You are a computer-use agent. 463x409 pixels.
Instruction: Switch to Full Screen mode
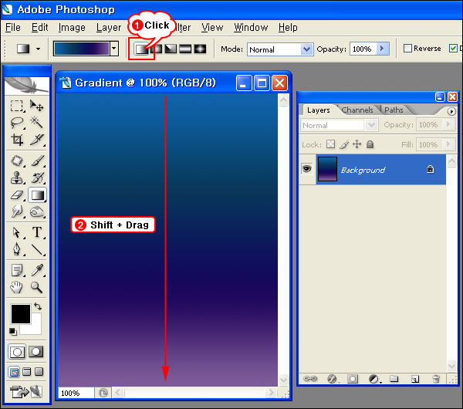(39, 371)
